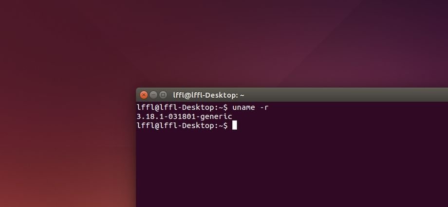Click the second prompt lffl@lffl-Desktop:~$ before the cursor

pos(182,125)
